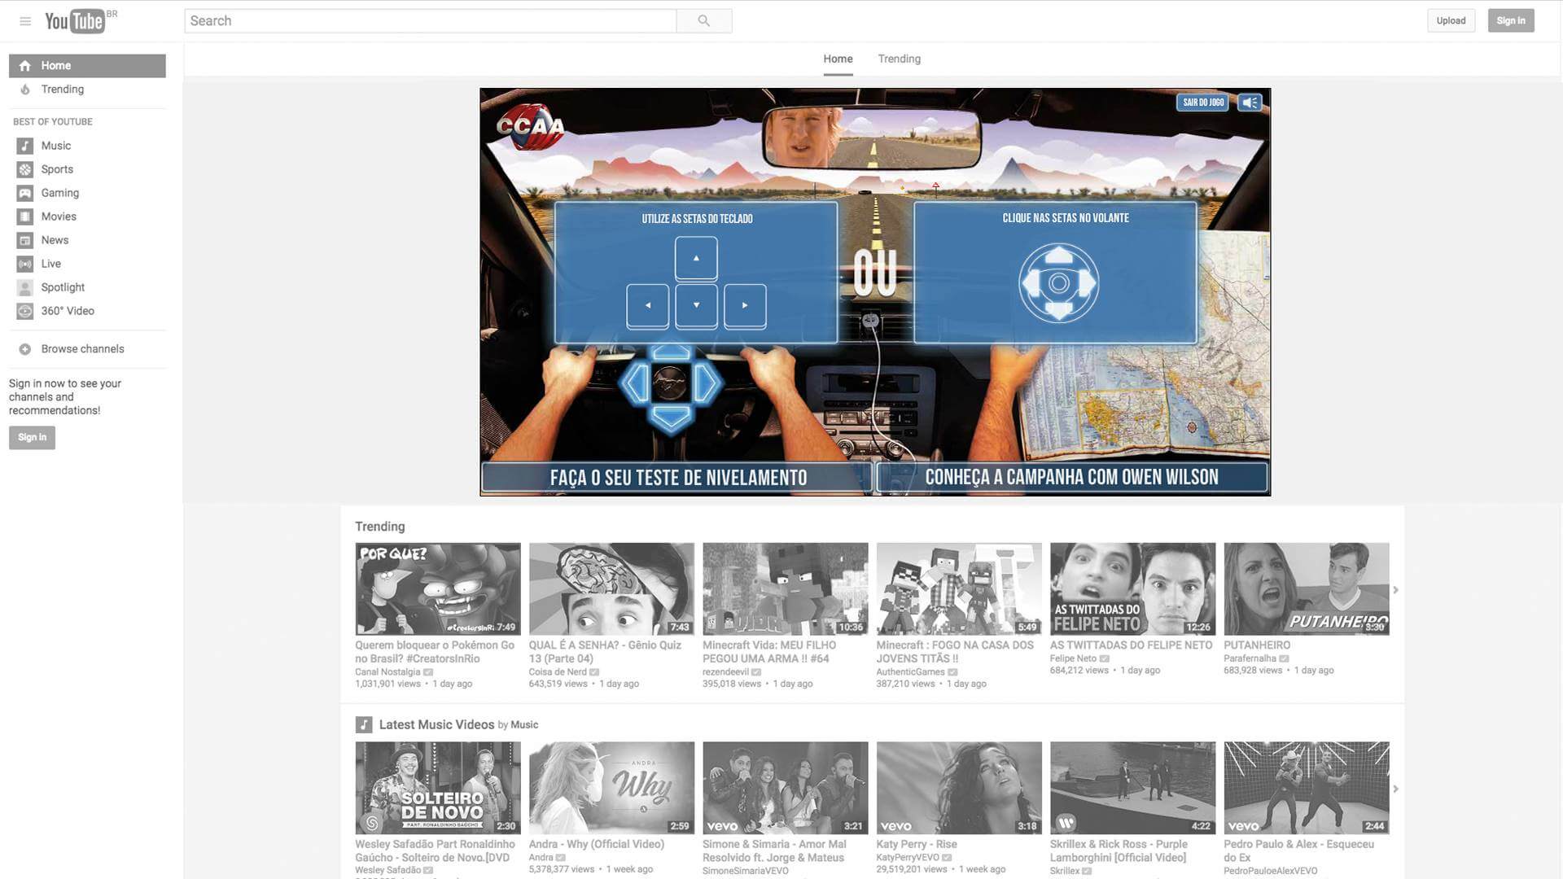
Task: Click the up arrow key in game panel
Action: pos(696,258)
